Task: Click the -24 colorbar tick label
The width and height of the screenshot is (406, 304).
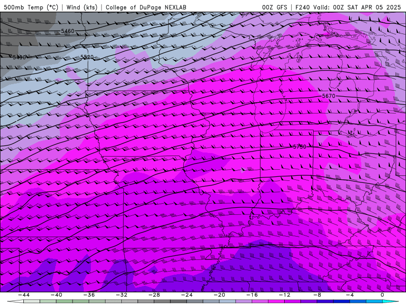Action: click(187, 295)
